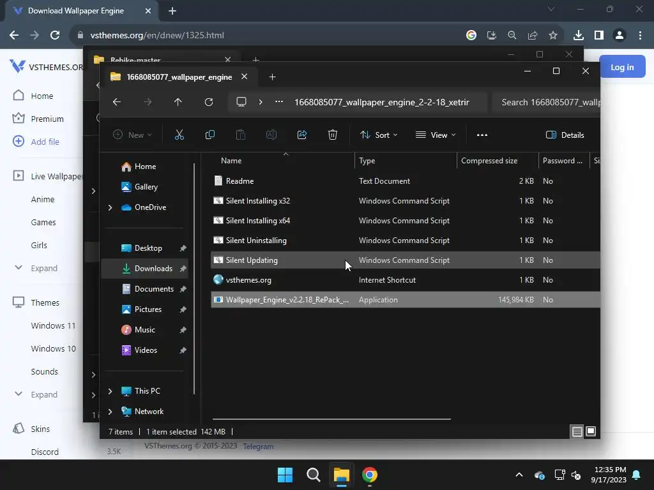The width and height of the screenshot is (654, 490).
Task: Open Chrome side panel icon
Action: [x=599, y=36]
